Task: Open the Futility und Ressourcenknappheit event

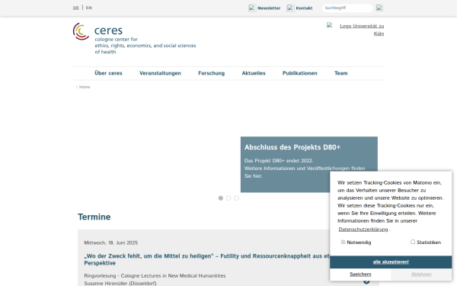Action: (x=207, y=259)
